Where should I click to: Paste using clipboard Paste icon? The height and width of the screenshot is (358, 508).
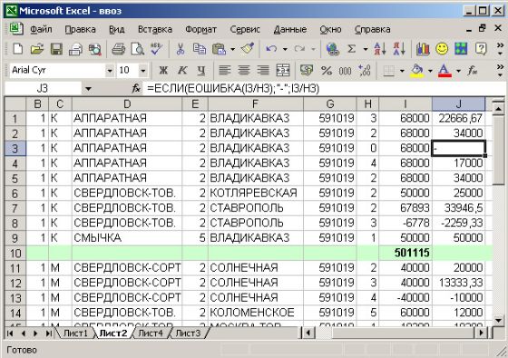(x=219, y=49)
